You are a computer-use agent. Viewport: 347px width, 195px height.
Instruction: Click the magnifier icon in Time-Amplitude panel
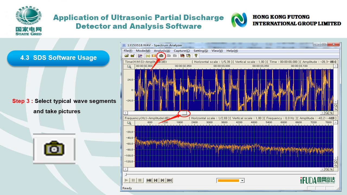click(129, 67)
